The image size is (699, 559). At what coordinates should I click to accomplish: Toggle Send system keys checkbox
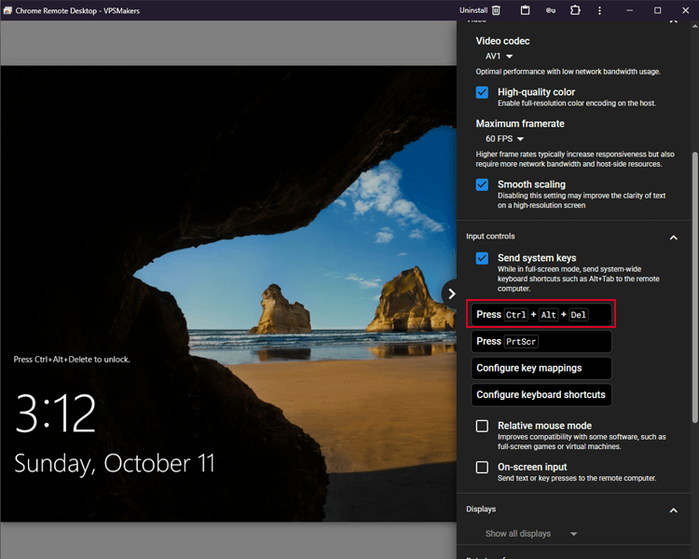tap(482, 258)
